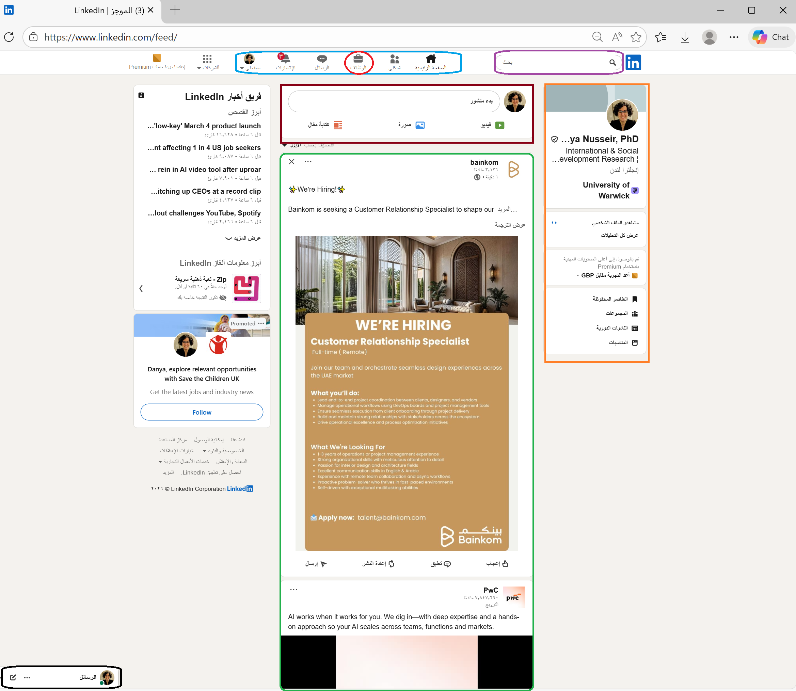Open the LinkedIn Home (الصفحة الرئيسية) nav icon

(x=430, y=62)
